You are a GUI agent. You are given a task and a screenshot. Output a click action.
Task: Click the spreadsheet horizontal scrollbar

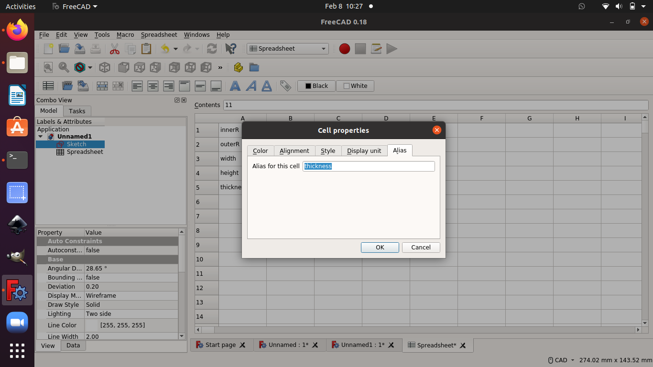419,330
